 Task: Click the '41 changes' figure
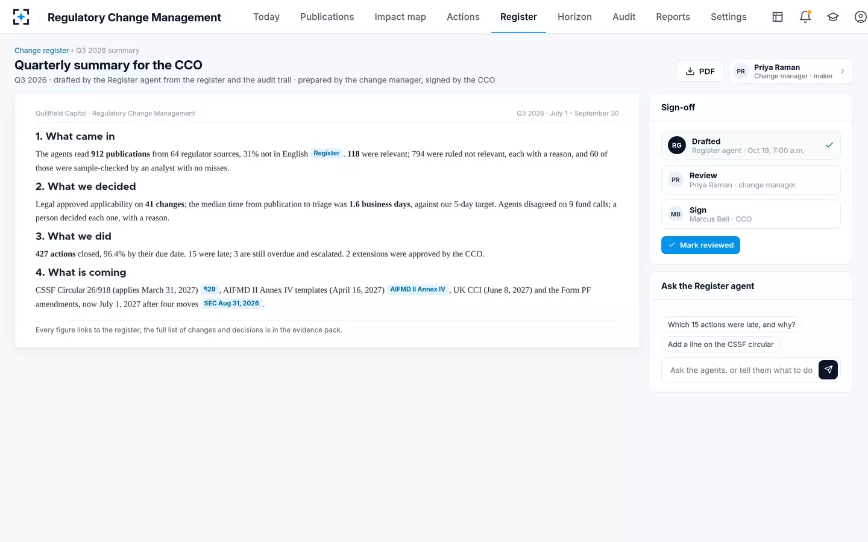[x=165, y=204]
